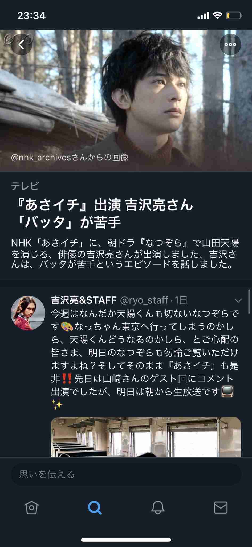Open the 吉沢亮&STAFF account name

click(84, 300)
